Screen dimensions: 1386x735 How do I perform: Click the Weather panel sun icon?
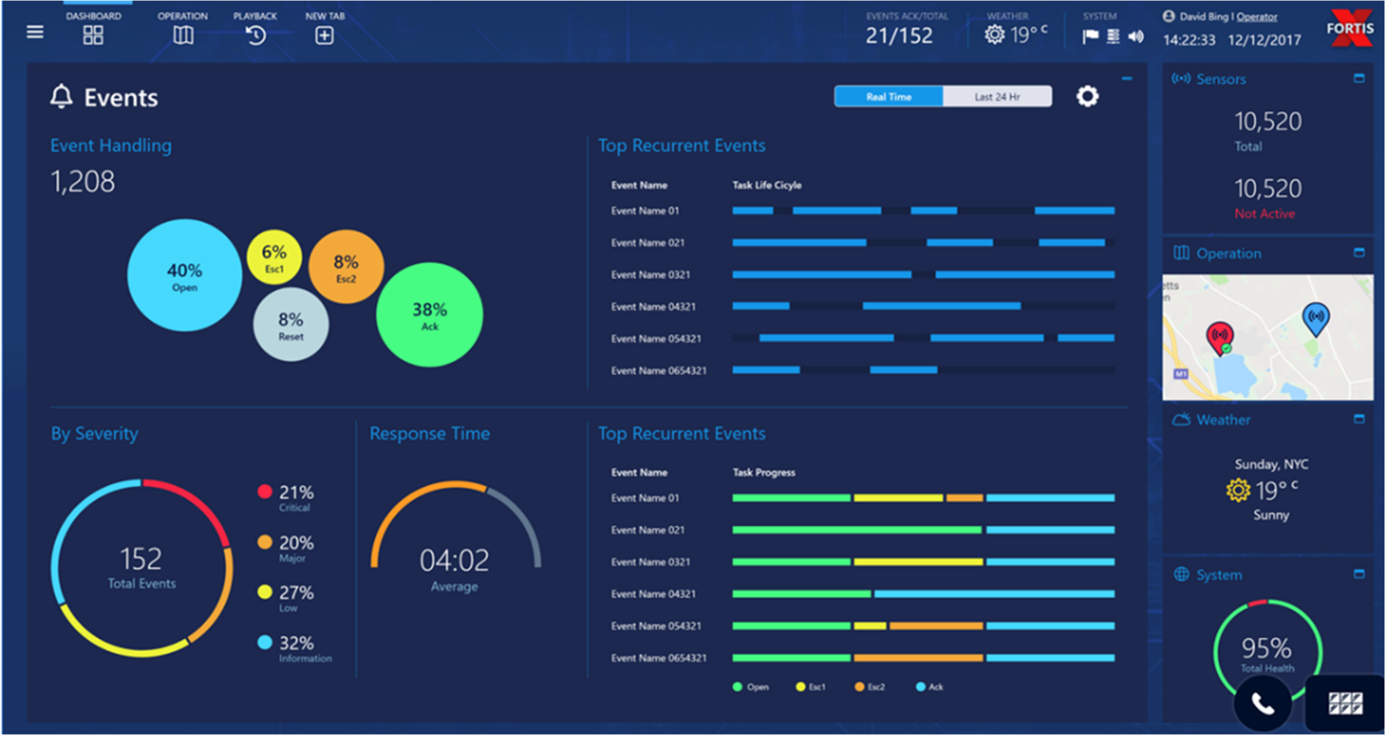click(x=1238, y=490)
